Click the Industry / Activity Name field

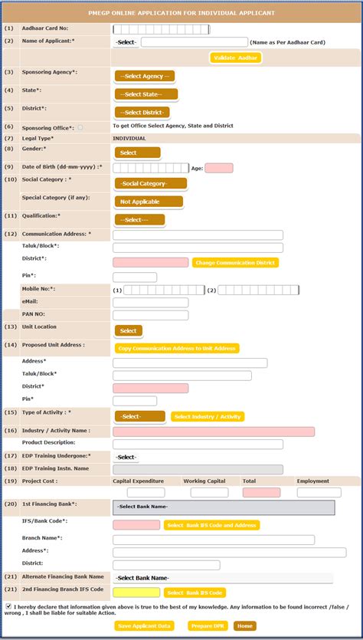pyautogui.click(x=214, y=432)
